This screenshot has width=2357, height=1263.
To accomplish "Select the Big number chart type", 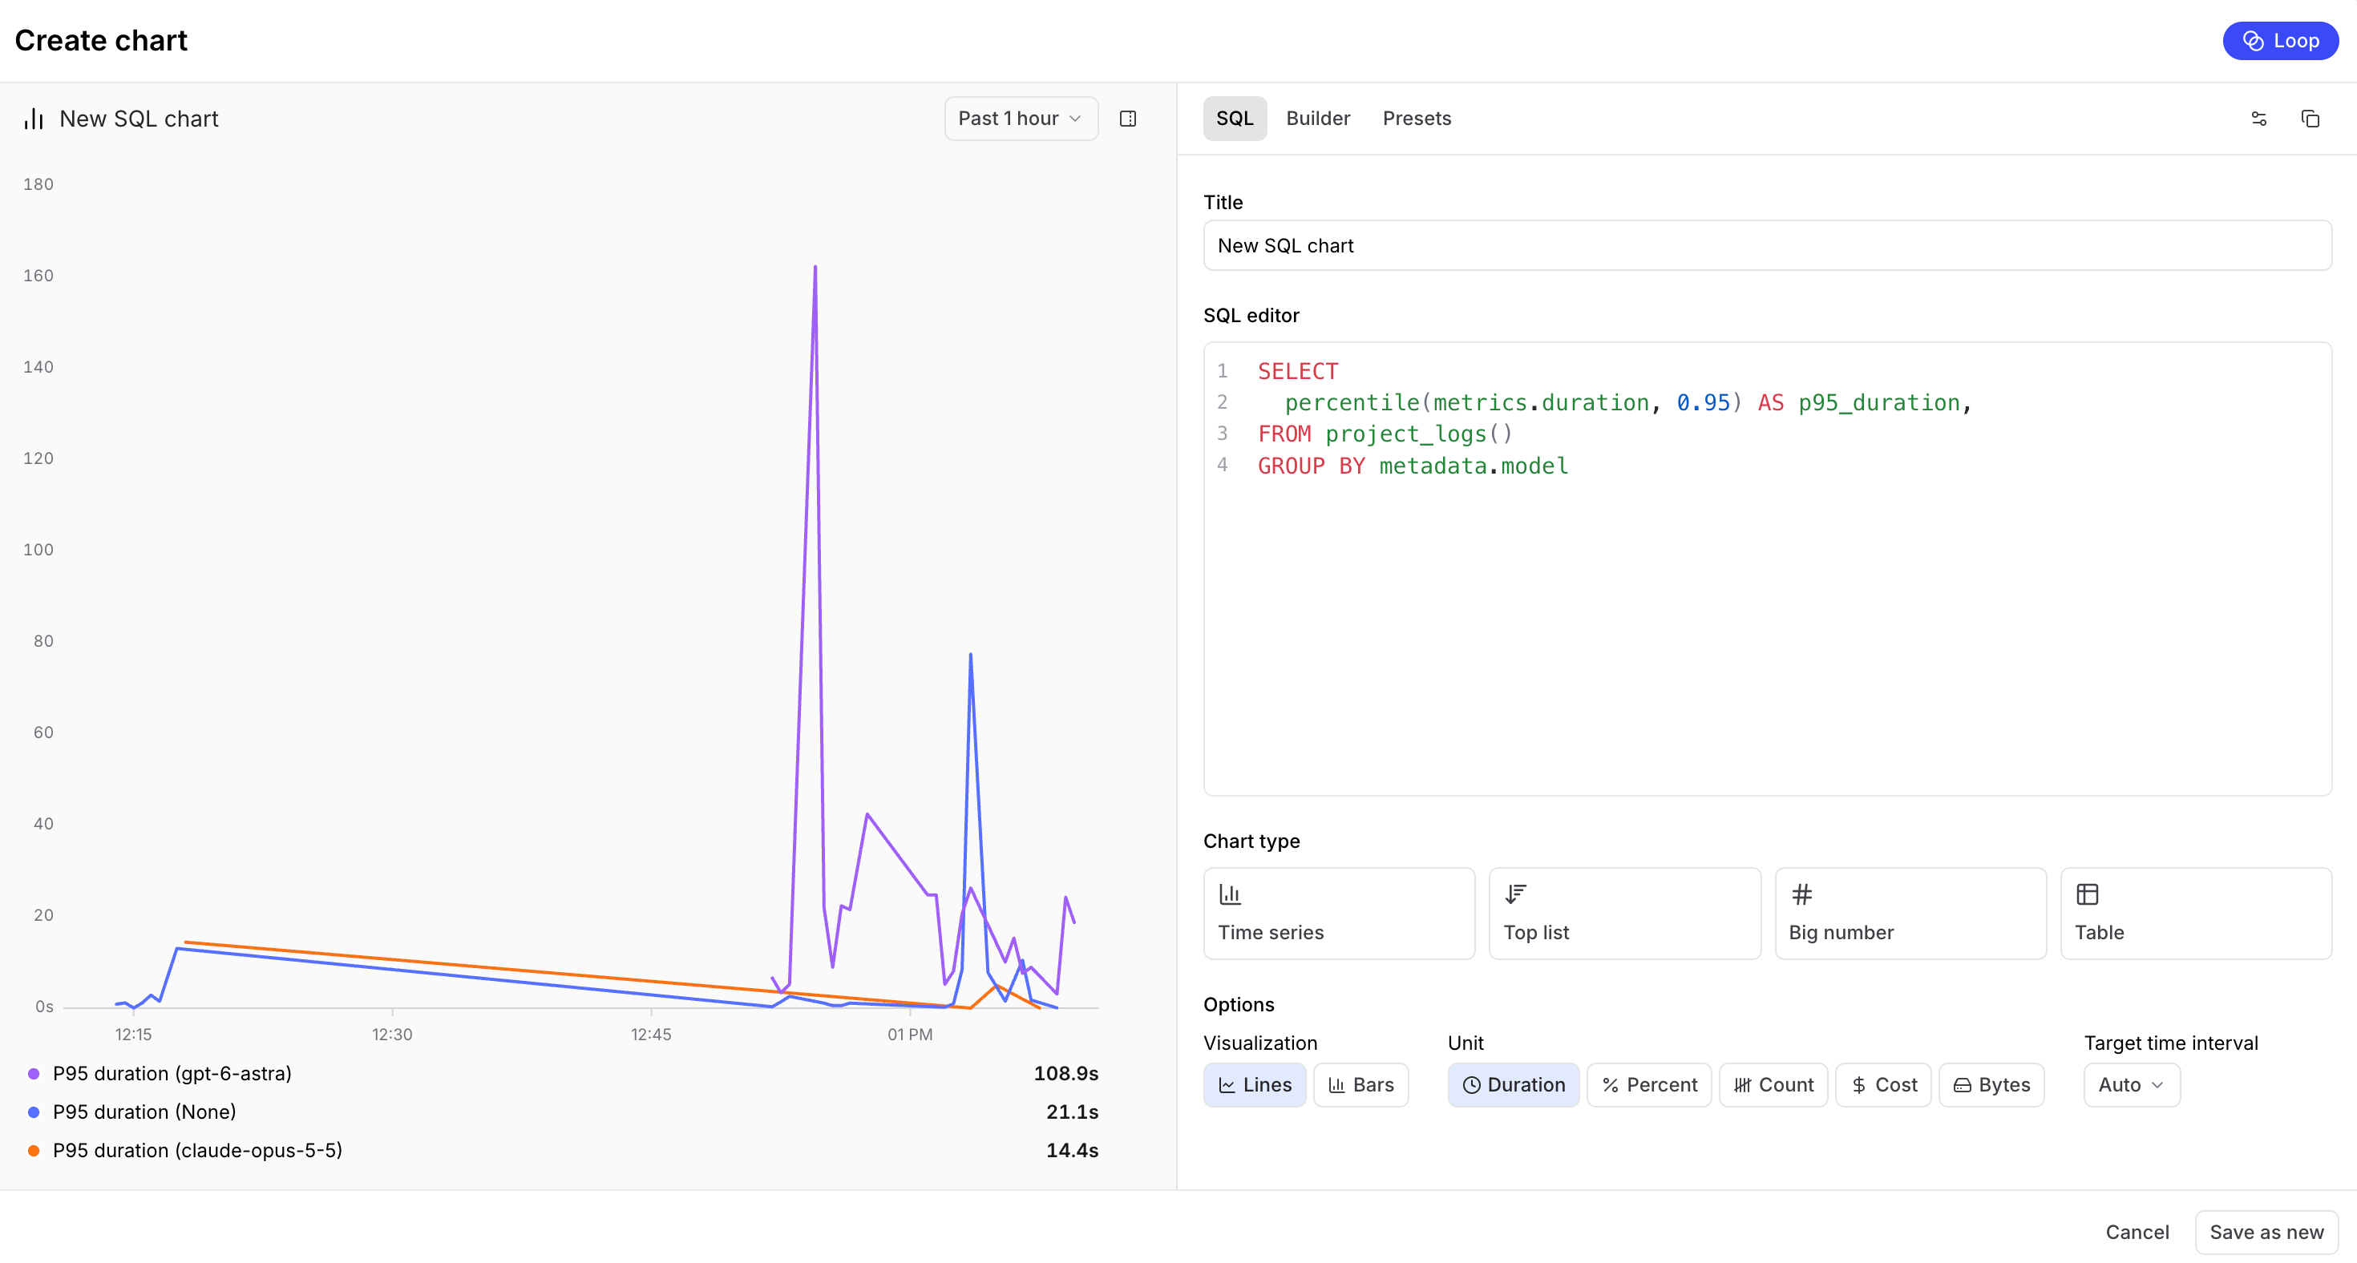I will point(1910,913).
